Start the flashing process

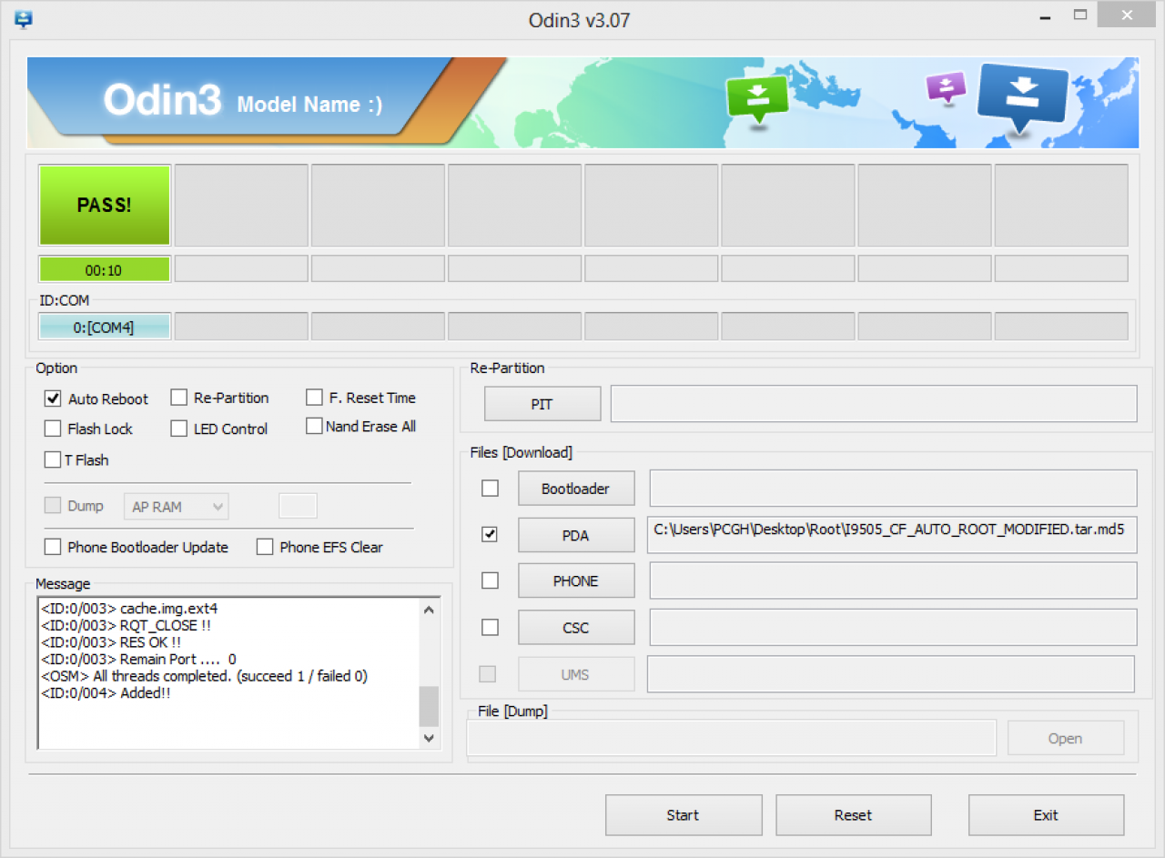pyautogui.click(x=684, y=815)
